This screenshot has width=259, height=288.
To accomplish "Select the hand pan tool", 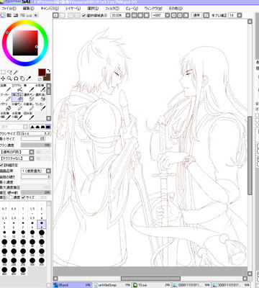I will tap(22, 78).
